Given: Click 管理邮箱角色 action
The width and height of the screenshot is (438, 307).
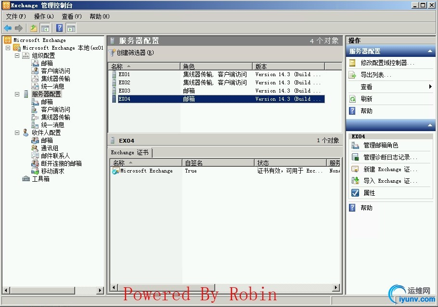Looking at the screenshot, I should 380,145.
